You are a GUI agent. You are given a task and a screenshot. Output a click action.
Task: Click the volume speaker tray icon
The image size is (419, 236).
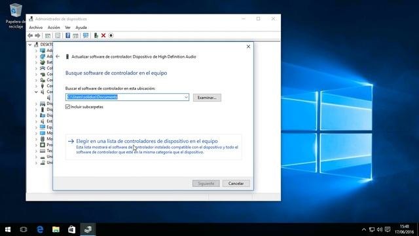pos(380,229)
